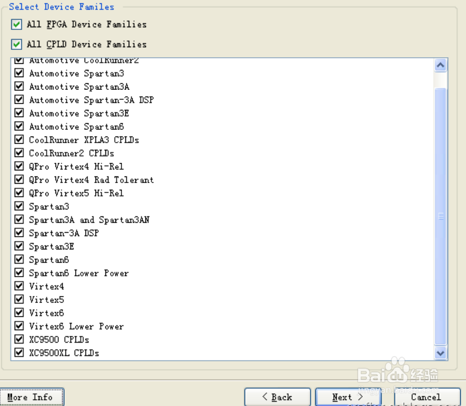The width and height of the screenshot is (466, 406).
Task: Toggle the Automotive Spartan6 checkbox
Action: tap(19, 126)
